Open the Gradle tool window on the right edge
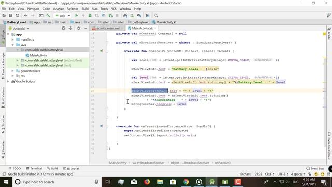The image size is (332, 187). click(x=329, y=33)
